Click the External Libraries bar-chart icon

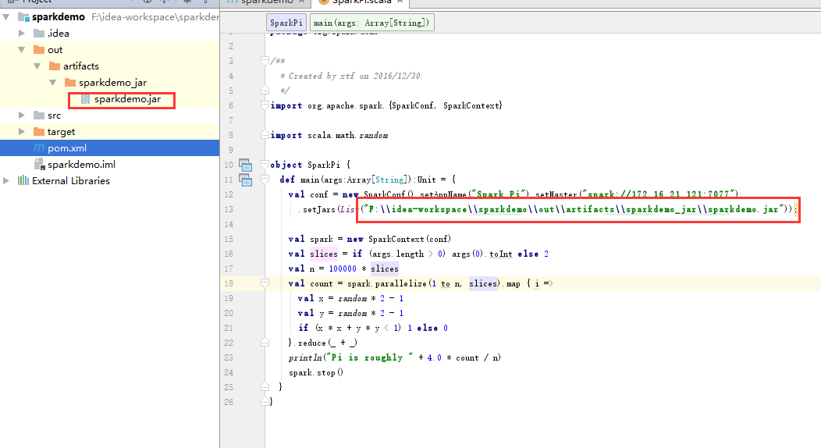click(x=23, y=180)
